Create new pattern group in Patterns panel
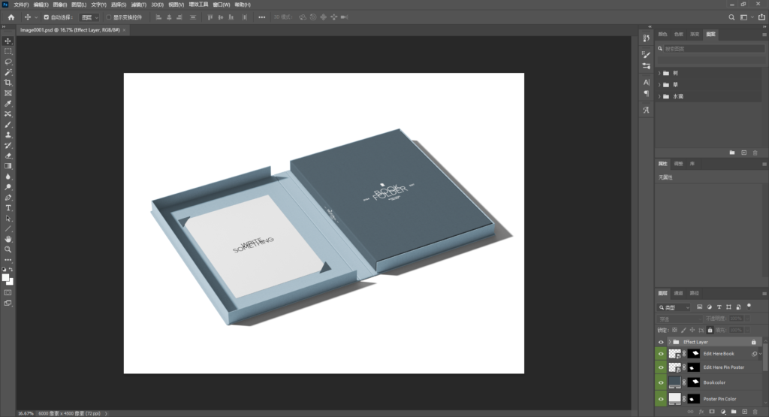 pyautogui.click(x=732, y=153)
